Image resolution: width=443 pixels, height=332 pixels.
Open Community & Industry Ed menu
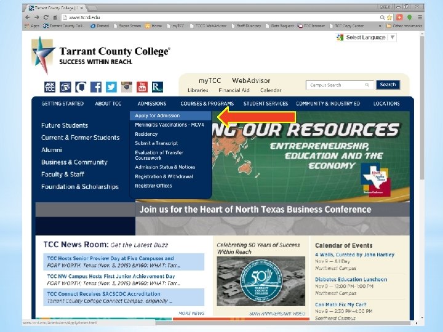[x=328, y=104]
